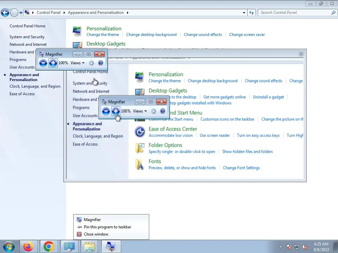Screen dimensions: 338x253
Task: Click Specify single- or double-click to open
Action: [182, 152]
